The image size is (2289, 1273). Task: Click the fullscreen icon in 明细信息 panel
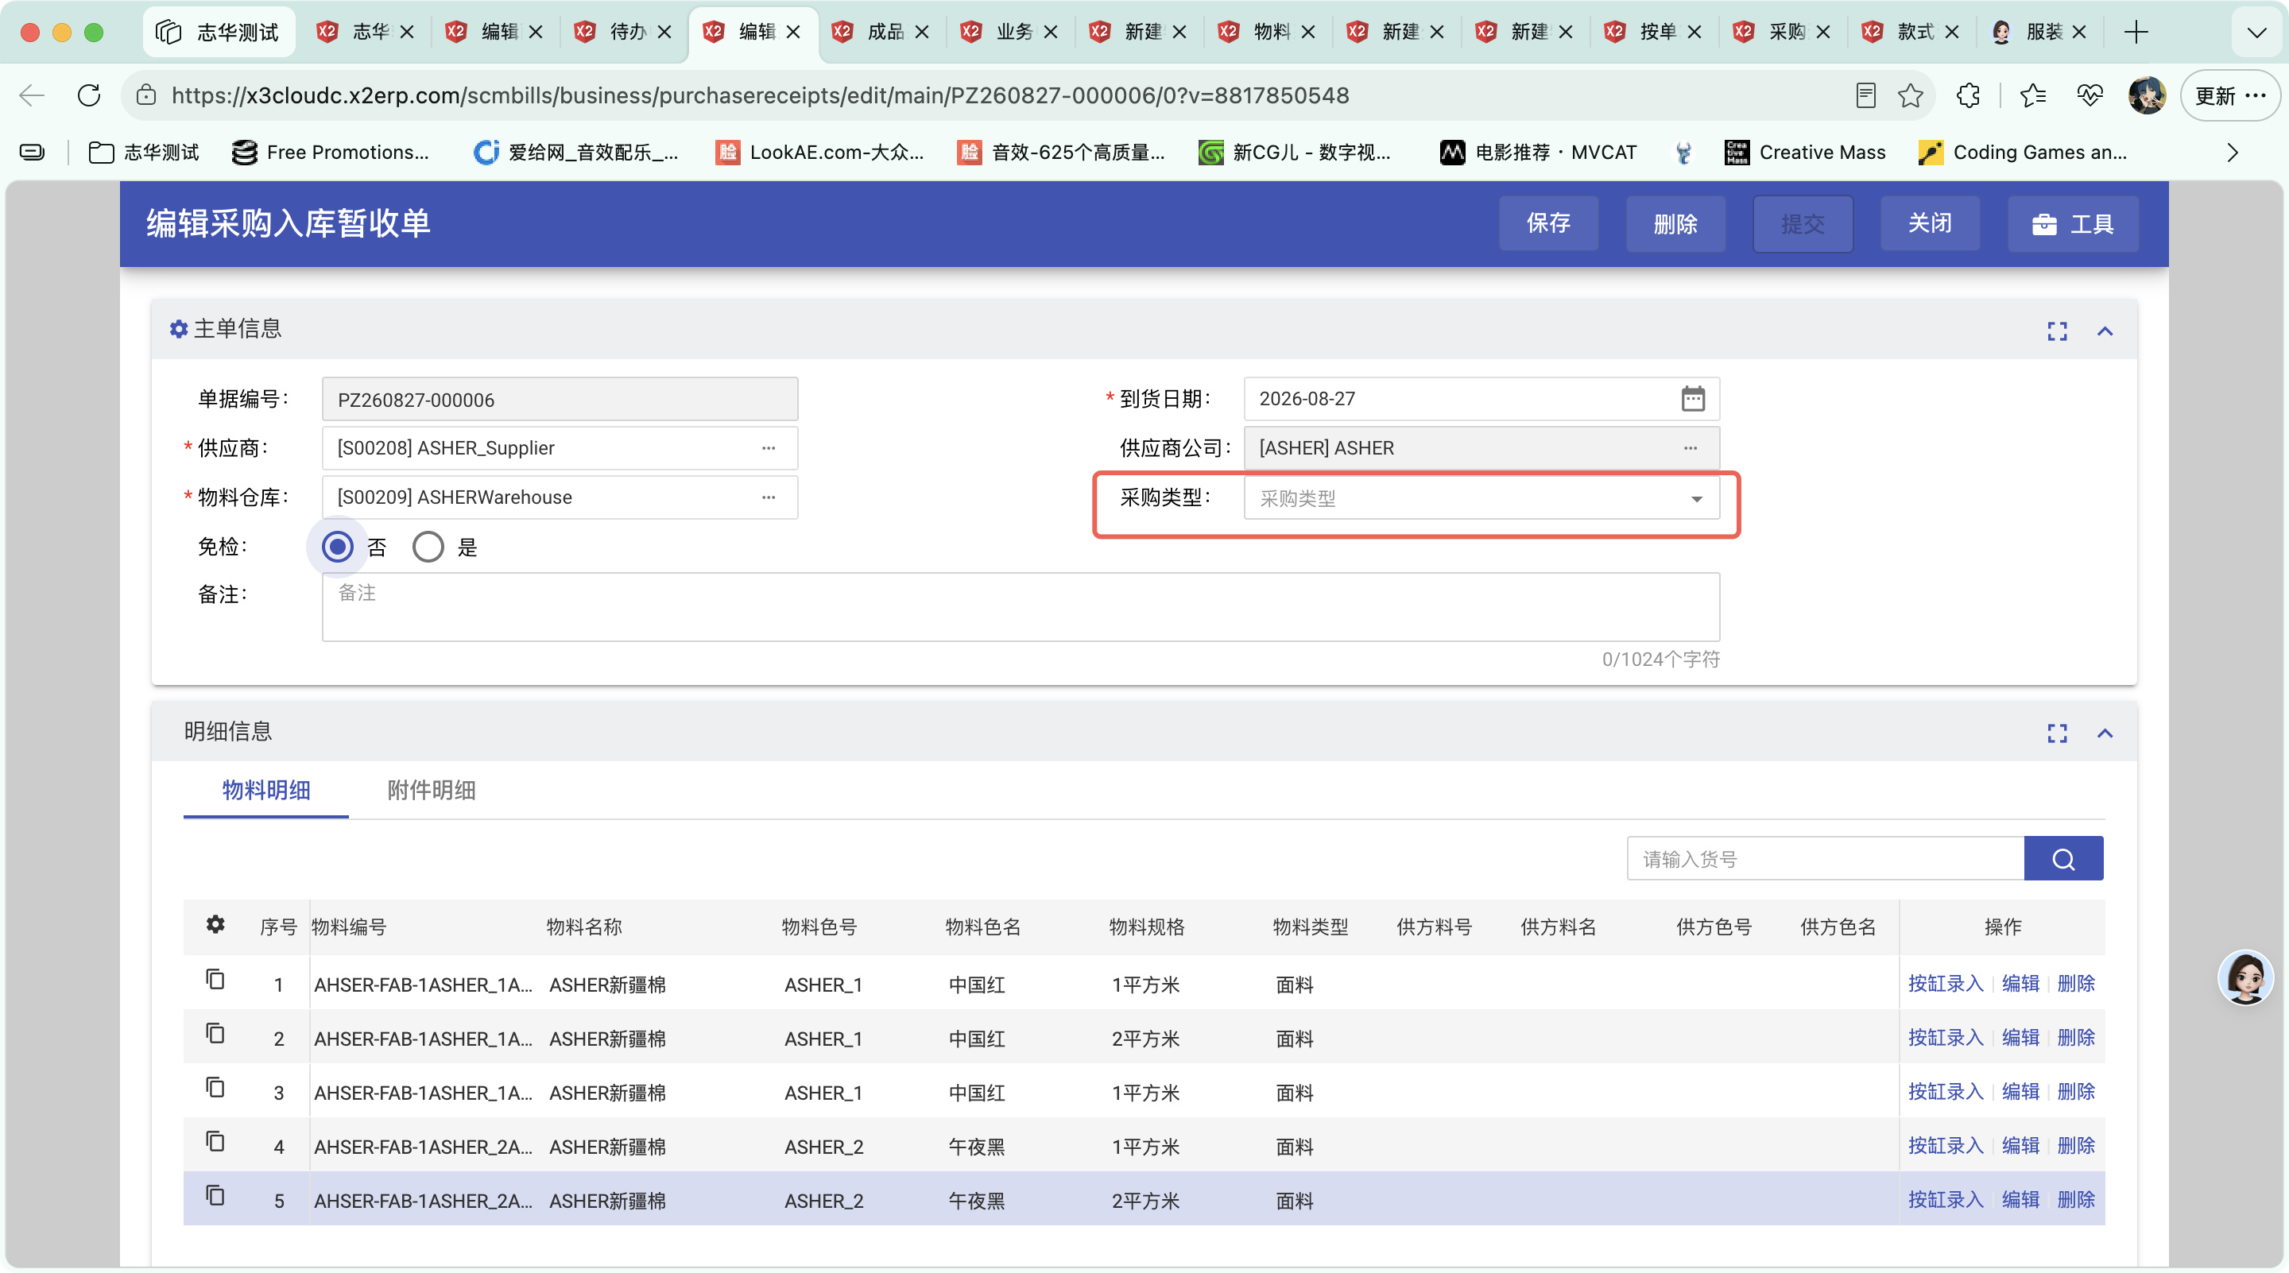point(2057,733)
